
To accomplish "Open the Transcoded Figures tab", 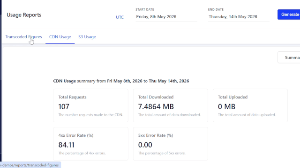I will pyautogui.click(x=23, y=37).
